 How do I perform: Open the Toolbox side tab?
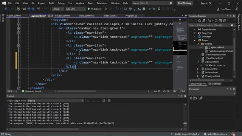point(3,18)
